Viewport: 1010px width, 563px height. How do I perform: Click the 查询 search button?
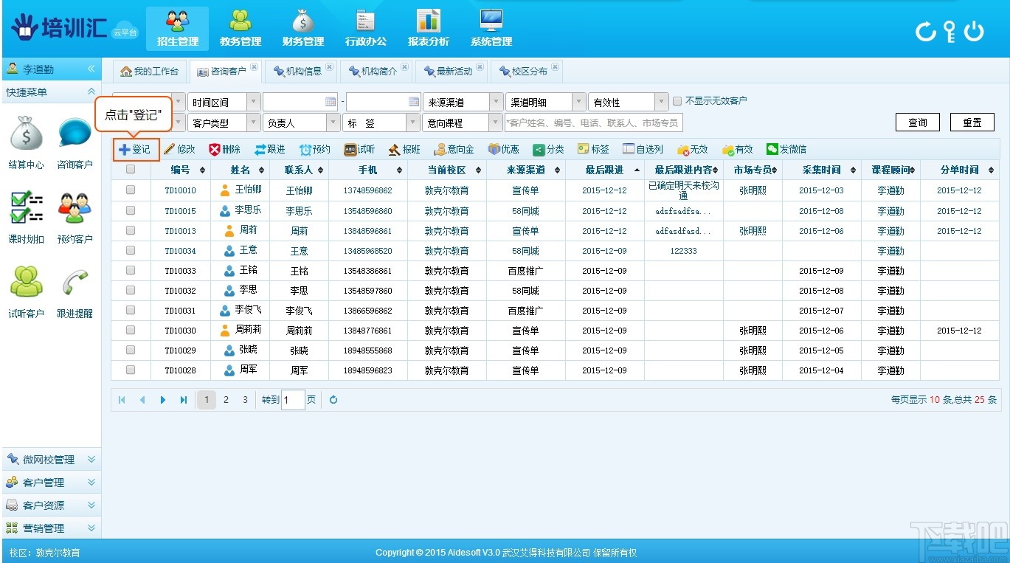coord(917,122)
